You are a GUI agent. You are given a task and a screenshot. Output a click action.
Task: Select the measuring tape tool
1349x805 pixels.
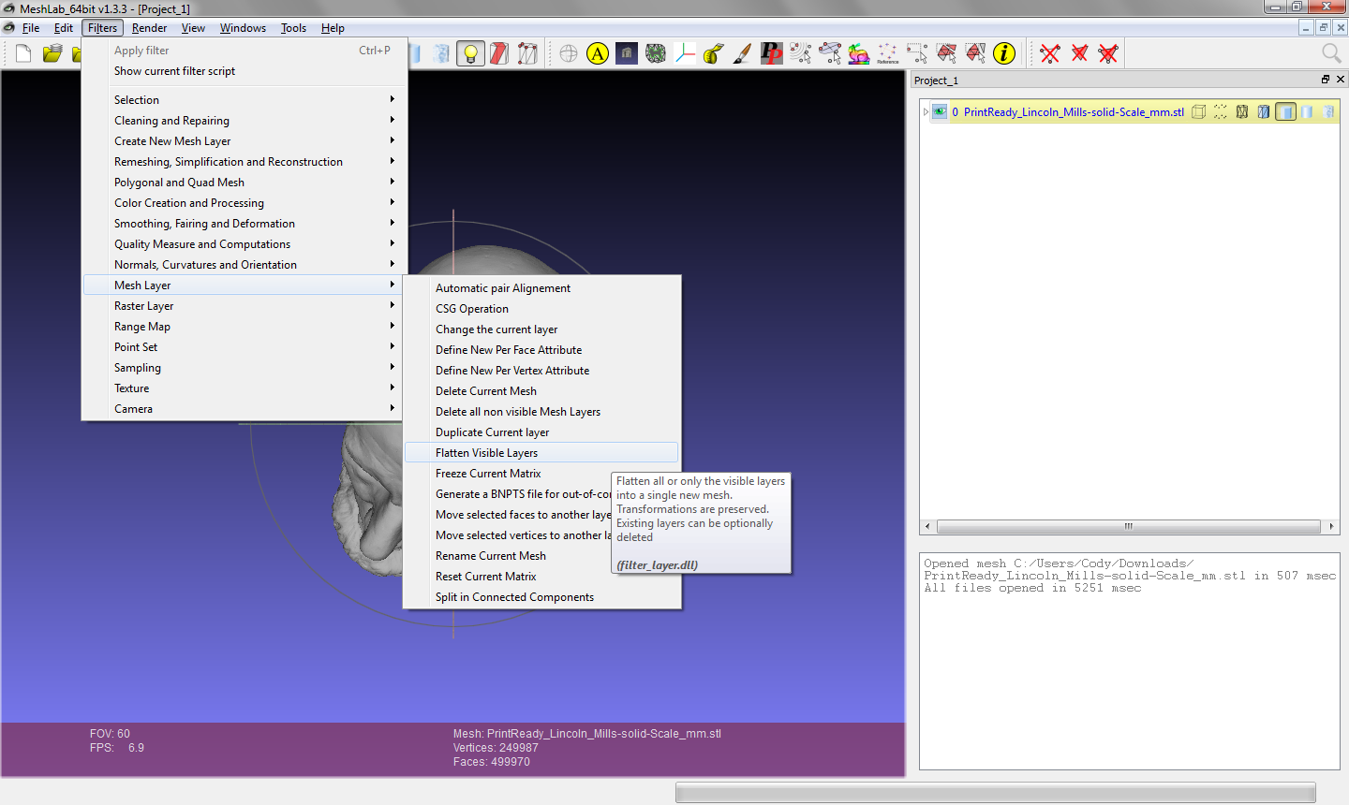coord(713,53)
